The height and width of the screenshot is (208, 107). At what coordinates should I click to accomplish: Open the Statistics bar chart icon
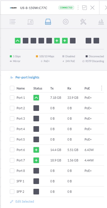(x=101, y=22)
